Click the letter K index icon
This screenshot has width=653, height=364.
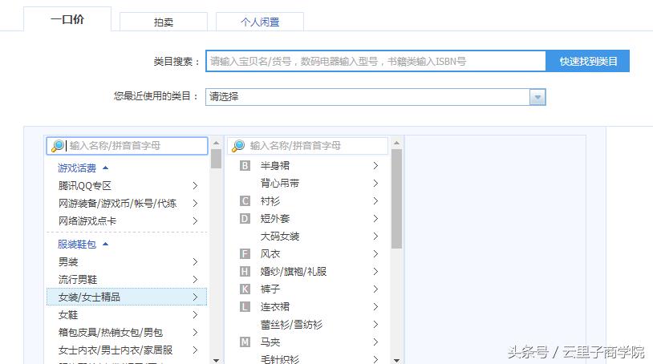pos(245,289)
